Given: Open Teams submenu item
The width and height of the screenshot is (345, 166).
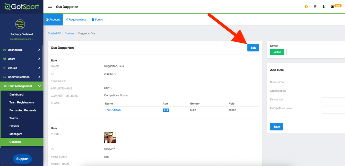Looking at the screenshot, I should pos(14,118).
